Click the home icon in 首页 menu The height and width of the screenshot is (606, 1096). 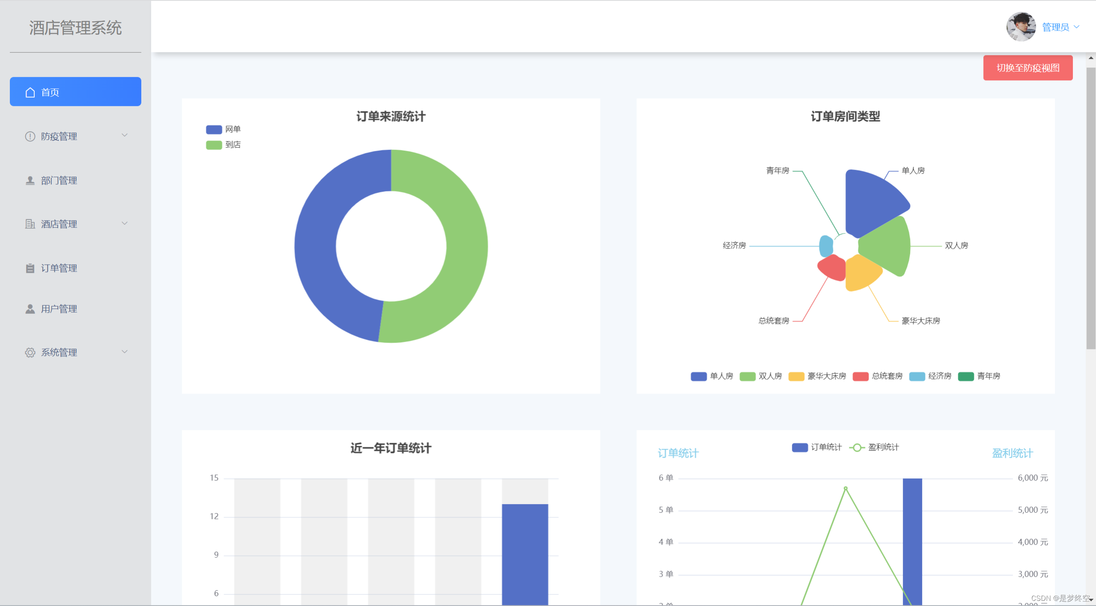click(x=30, y=92)
